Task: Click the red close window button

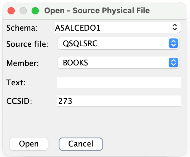Action: coord(11,11)
